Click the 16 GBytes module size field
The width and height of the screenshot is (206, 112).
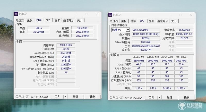(184, 30)
